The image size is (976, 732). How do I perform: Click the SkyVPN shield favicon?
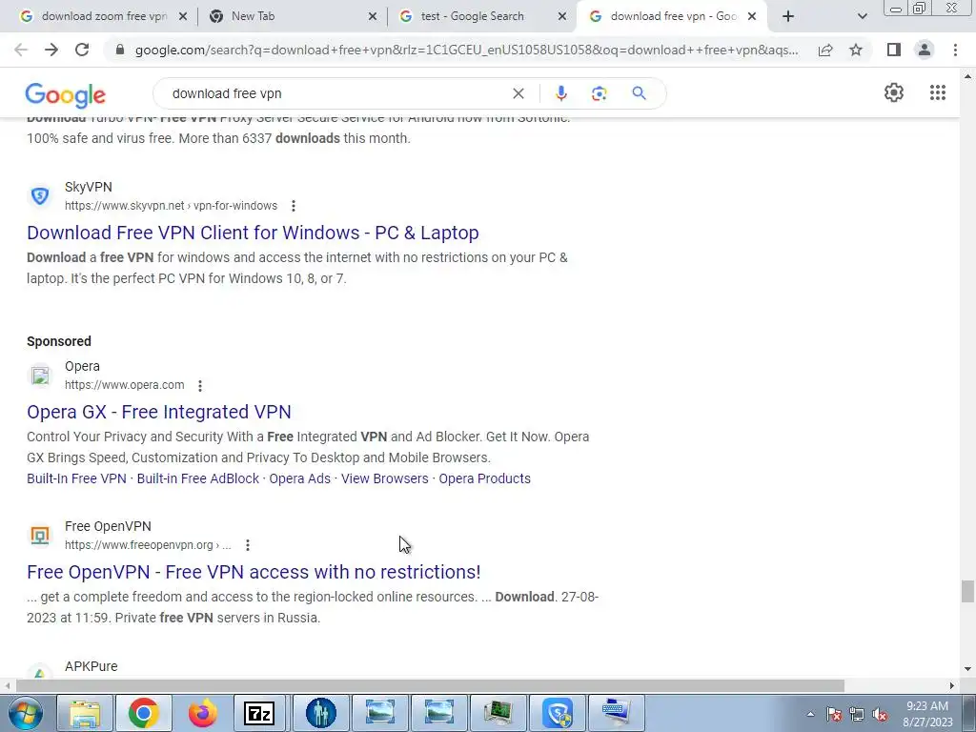pos(40,196)
